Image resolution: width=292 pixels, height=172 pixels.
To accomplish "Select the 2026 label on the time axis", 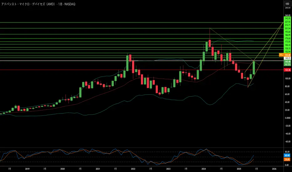I will 274,169.
